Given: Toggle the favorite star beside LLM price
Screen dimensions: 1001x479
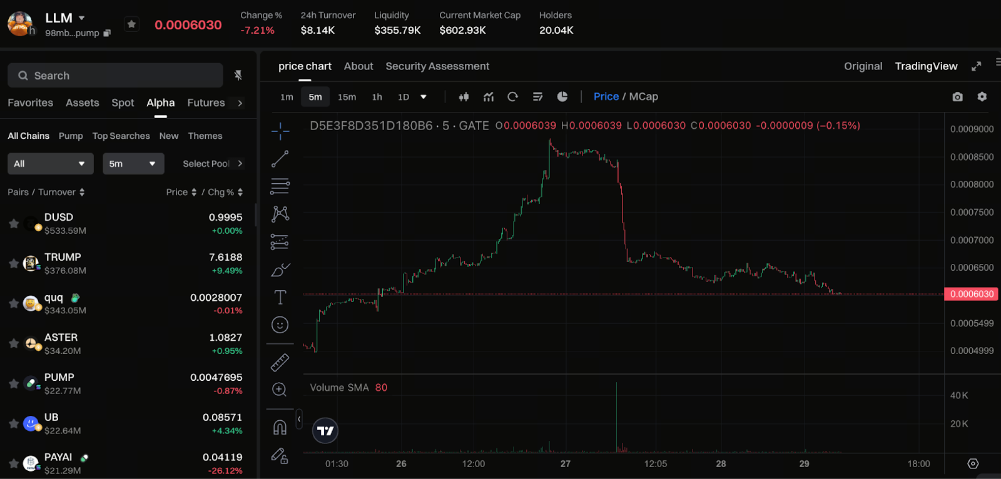Looking at the screenshot, I should 131,24.
